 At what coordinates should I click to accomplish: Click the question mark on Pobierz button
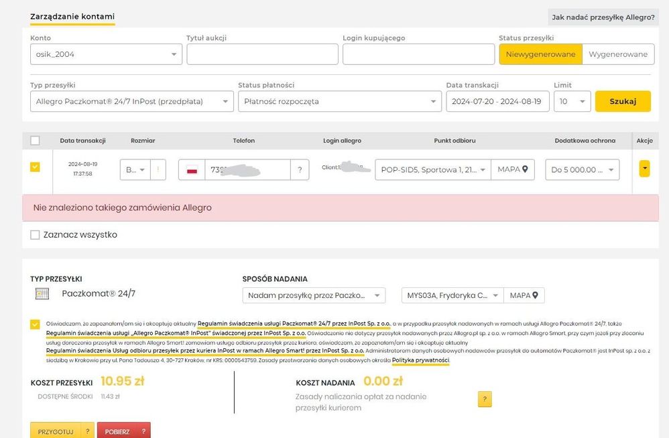coord(143,431)
